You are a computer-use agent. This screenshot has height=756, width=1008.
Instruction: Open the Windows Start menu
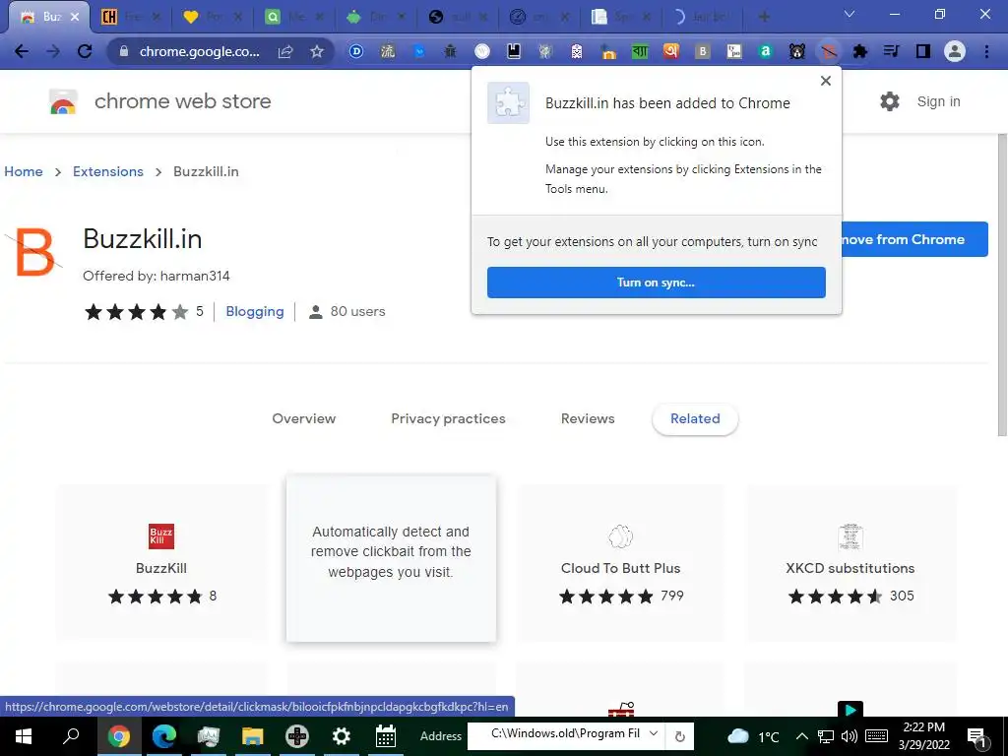click(24, 736)
